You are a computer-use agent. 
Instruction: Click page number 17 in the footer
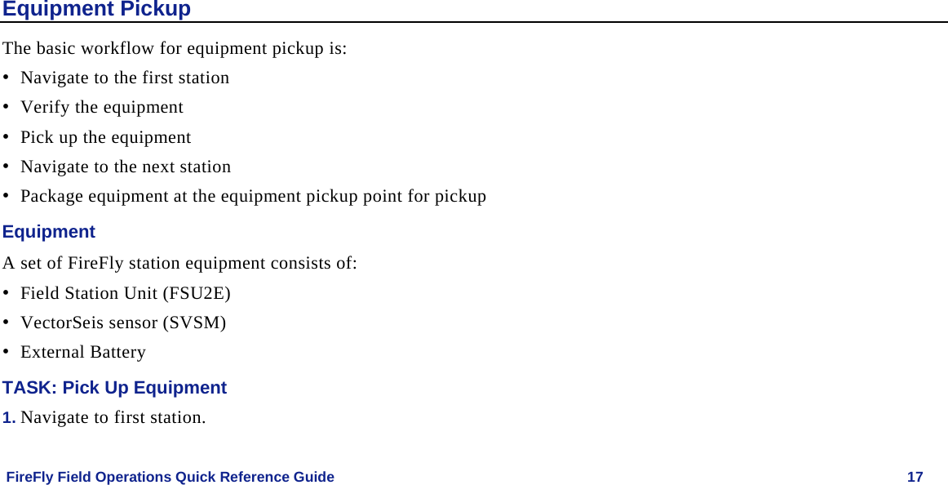pyautogui.click(x=915, y=477)
